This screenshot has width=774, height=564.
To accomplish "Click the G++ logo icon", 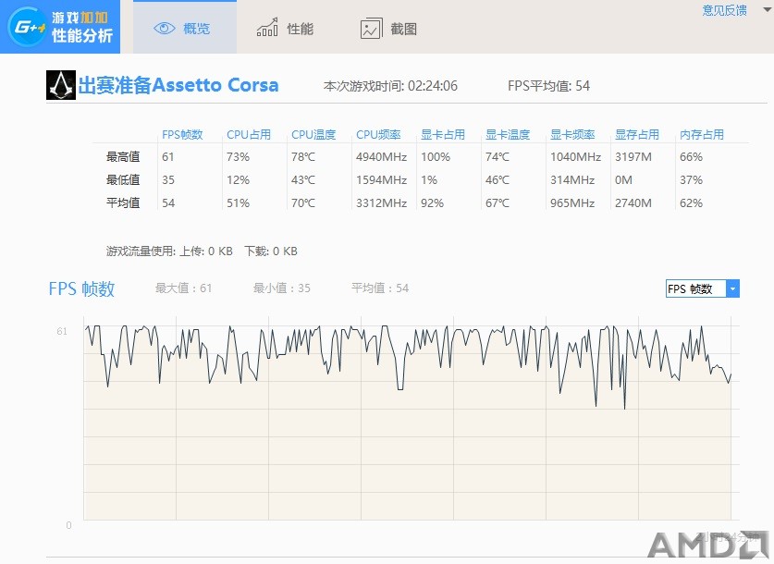I will (x=27, y=27).
